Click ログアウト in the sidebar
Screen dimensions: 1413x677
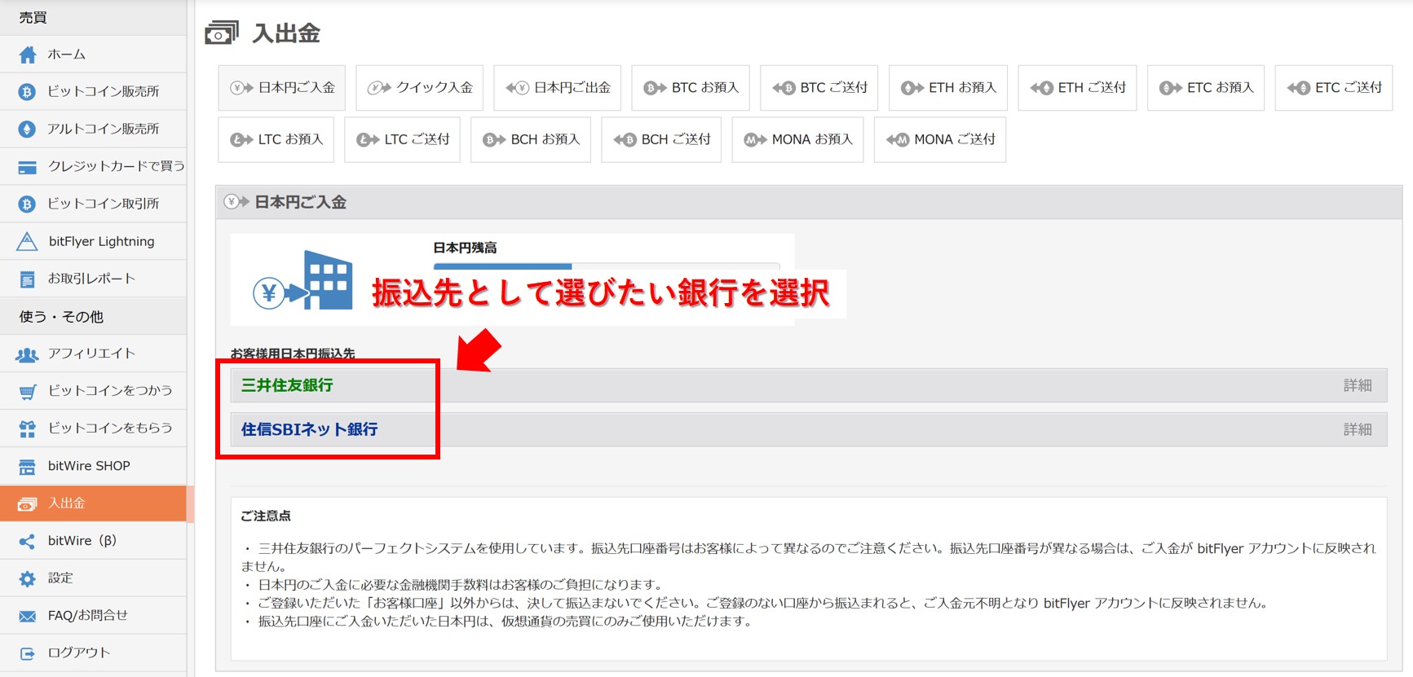[93, 653]
